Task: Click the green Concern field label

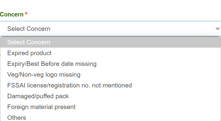Action: [x=12, y=15]
